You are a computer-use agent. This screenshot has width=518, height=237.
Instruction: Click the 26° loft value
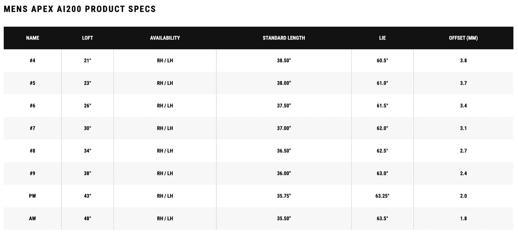tap(87, 106)
